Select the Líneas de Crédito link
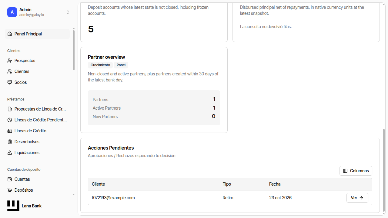Image resolution: width=388 pixels, height=218 pixels. pos(37,131)
